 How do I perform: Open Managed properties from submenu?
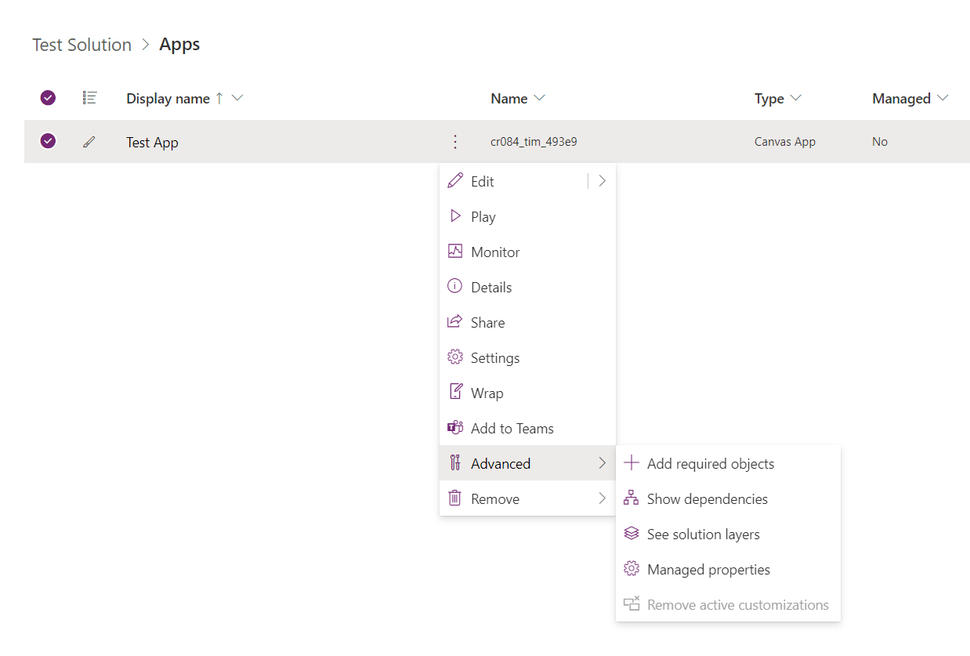tap(728, 569)
